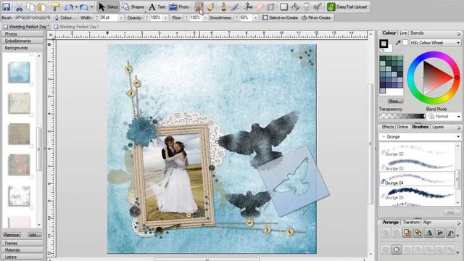Select the blue watercolor background thumbnail
464x261 pixels.
point(19,72)
